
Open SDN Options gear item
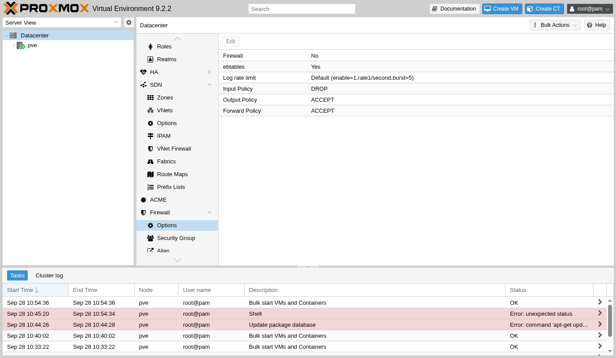point(177,123)
